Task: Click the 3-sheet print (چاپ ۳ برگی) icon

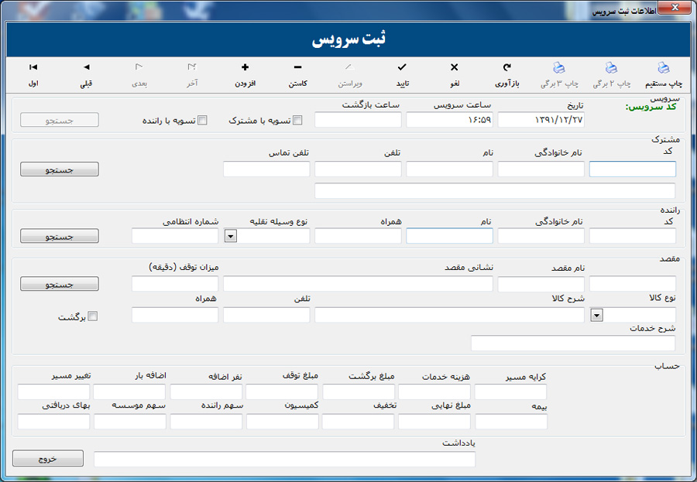Action: click(558, 67)
